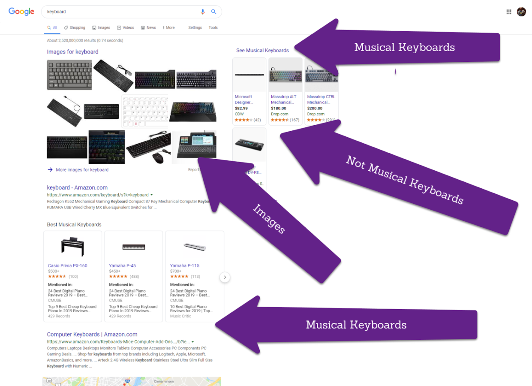Expand arrow next to Amazon keyboard URL
532x386 pixels.
point(152,195)
